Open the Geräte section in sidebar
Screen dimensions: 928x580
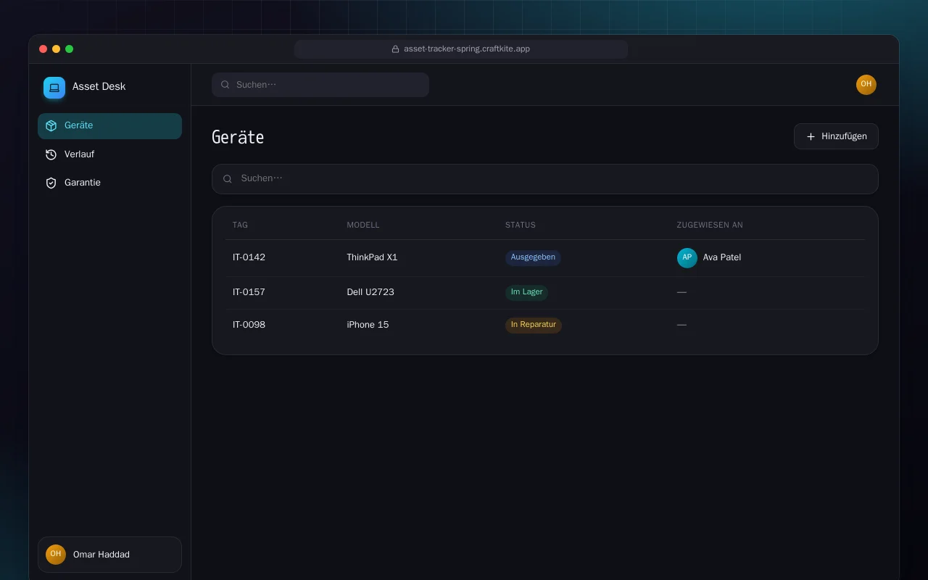109,126
